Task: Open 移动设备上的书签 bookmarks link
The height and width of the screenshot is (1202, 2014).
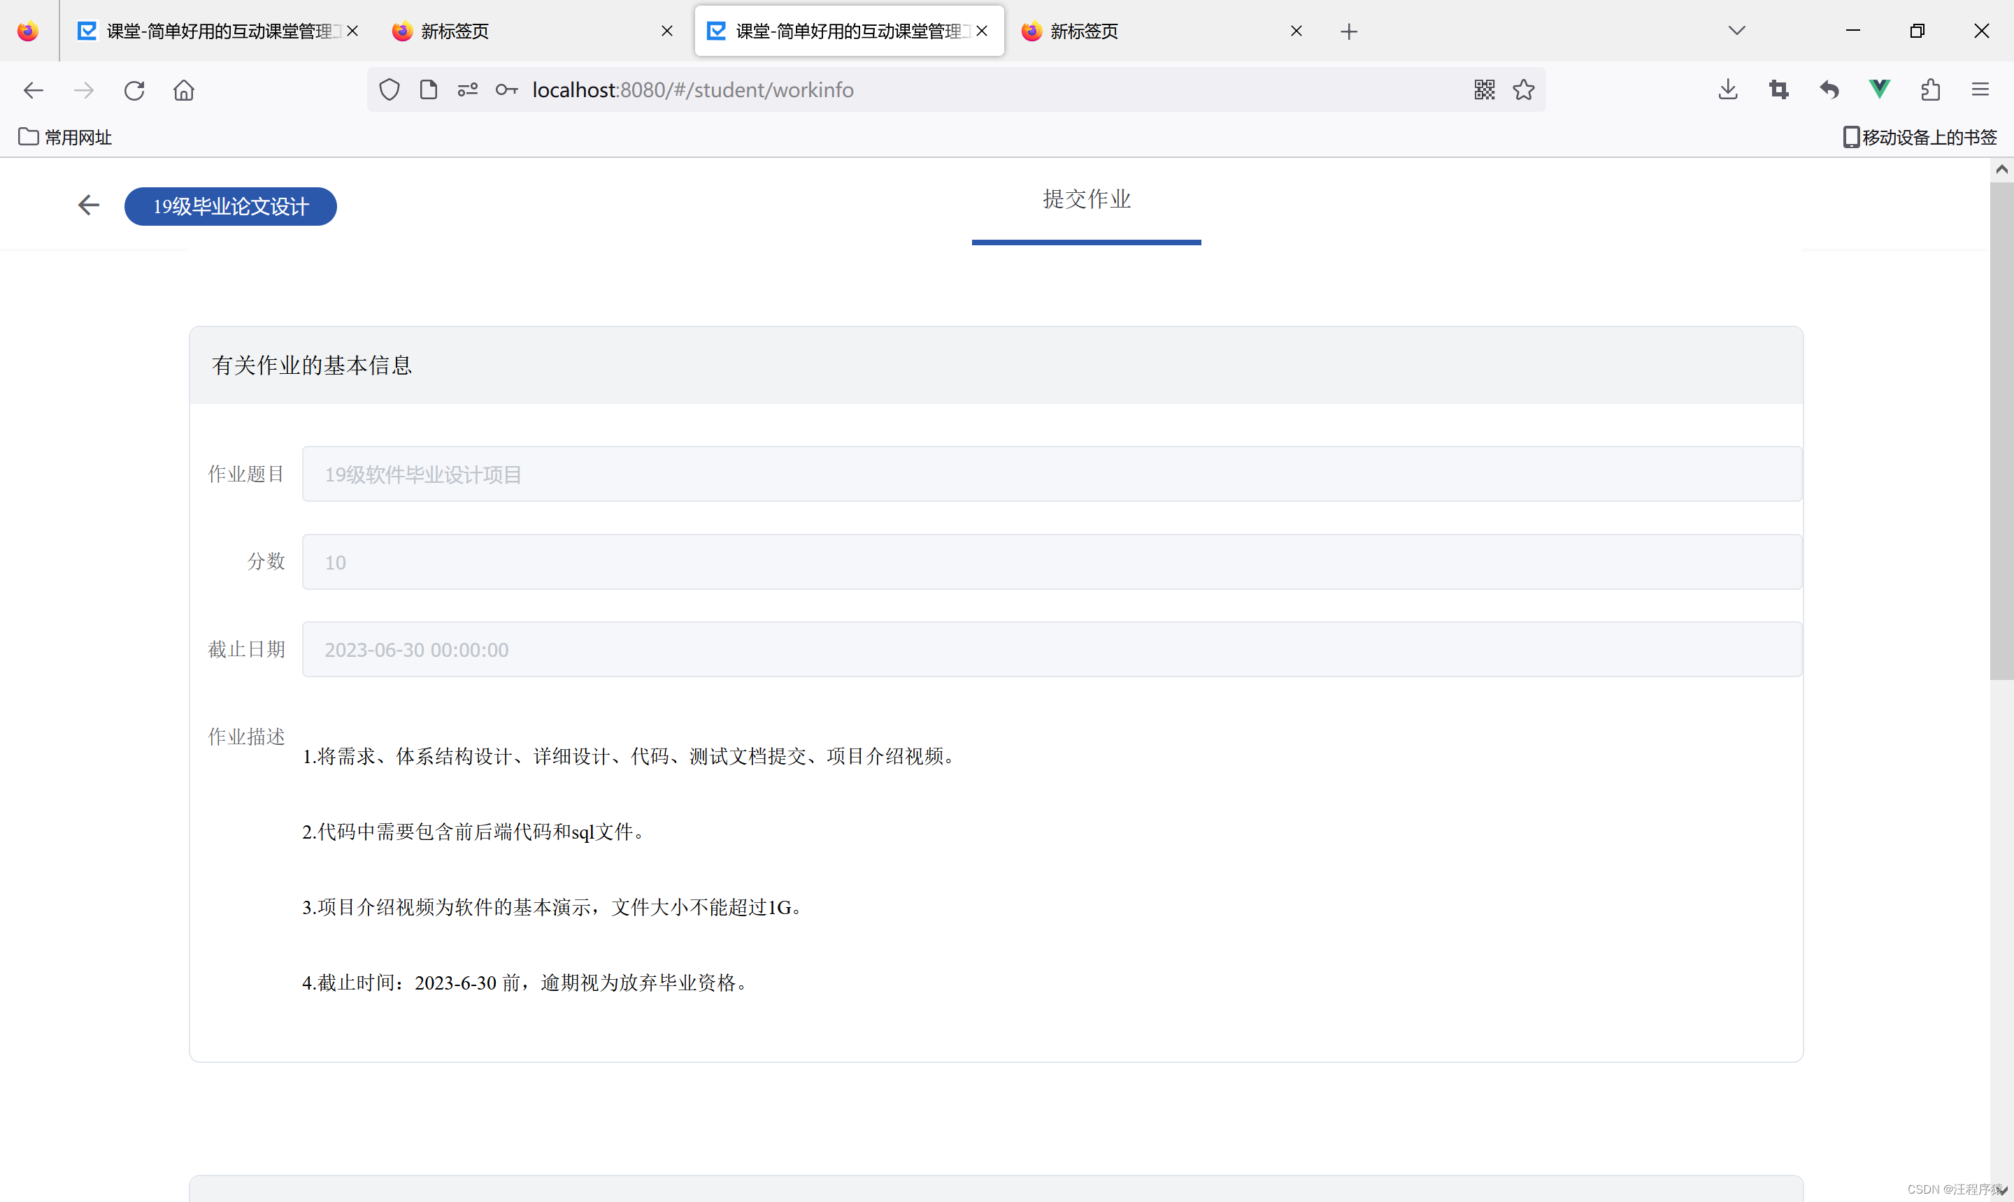Action: point(1920,137)
